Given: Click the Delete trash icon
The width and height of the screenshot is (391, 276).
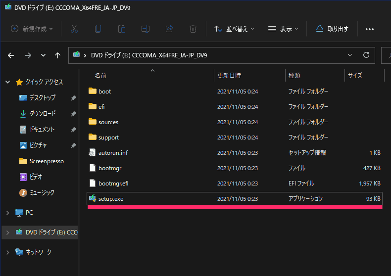Looking at the screenshot, I should pos(193,29).
